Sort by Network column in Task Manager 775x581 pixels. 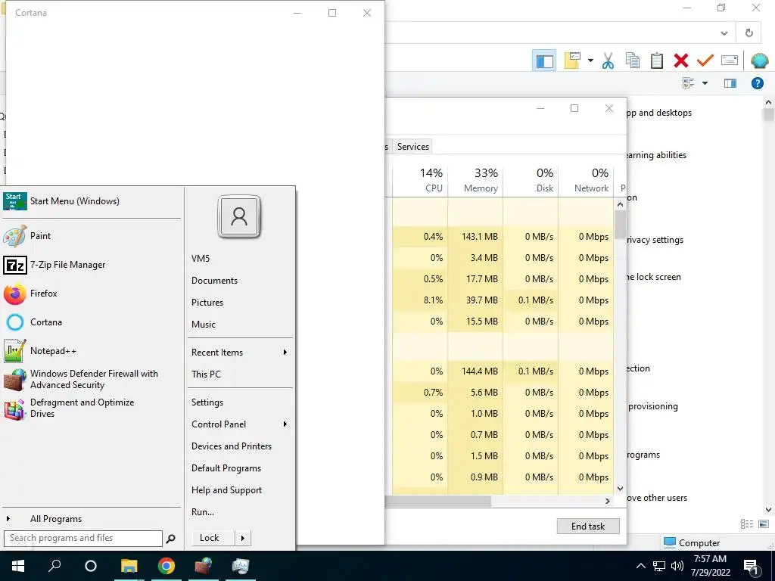click(x=587, y=180)
